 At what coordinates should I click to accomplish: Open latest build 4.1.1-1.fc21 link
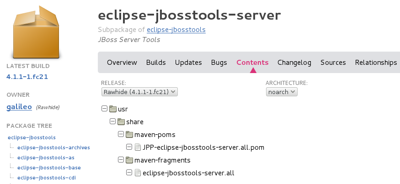tap(27, 76)
